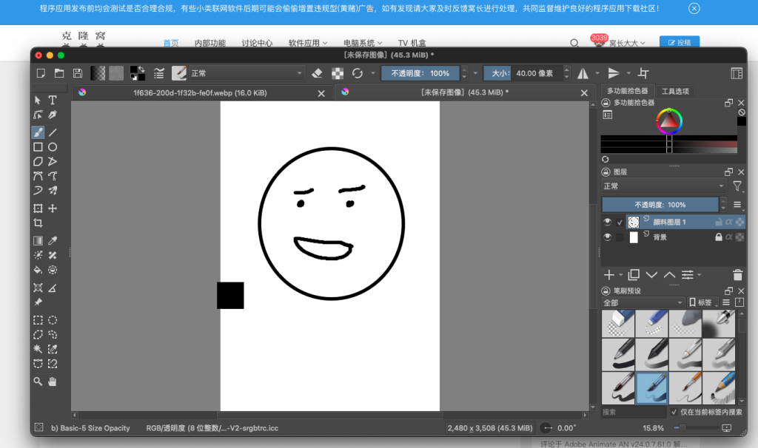Screen dimensions: 758x448
Task: Select the Freehand Brush tool in toolbox
Action: click(38, 132)
